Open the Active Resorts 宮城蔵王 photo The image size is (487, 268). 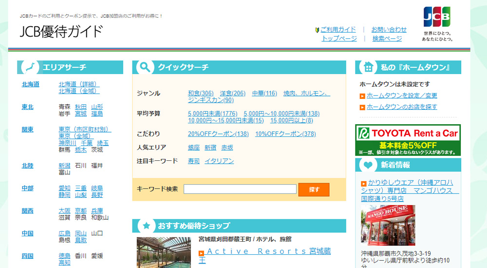coord(164,252)
